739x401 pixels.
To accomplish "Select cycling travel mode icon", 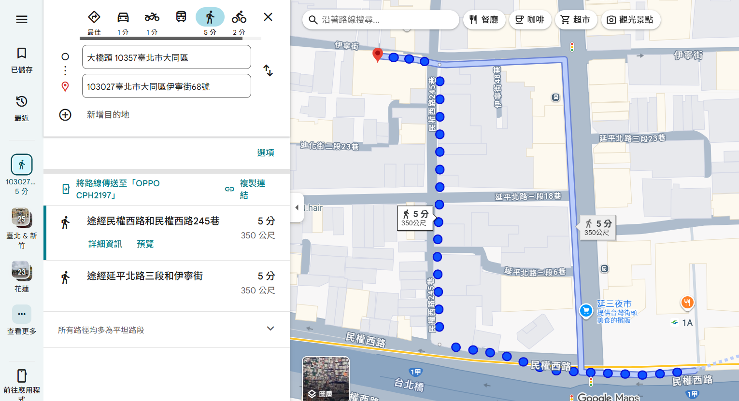I will 239,18.
